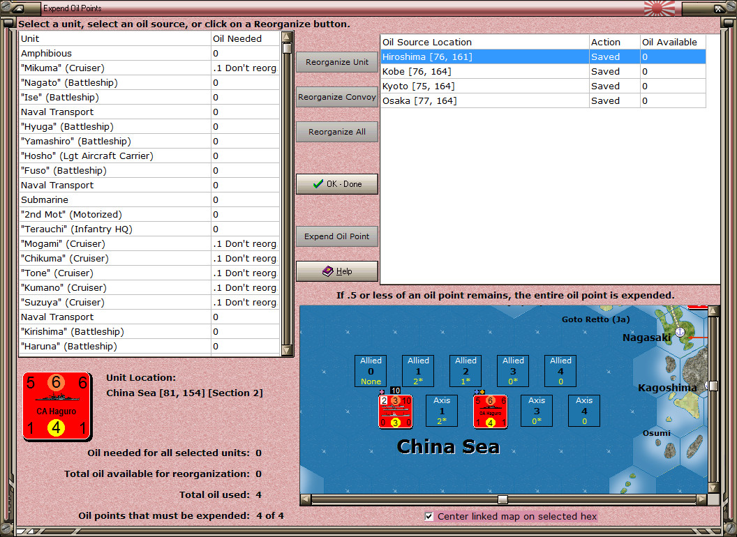Select "Ise" (Battleship) row
The height and width of the screenshot is (537, 737).
tap(149, 97)
